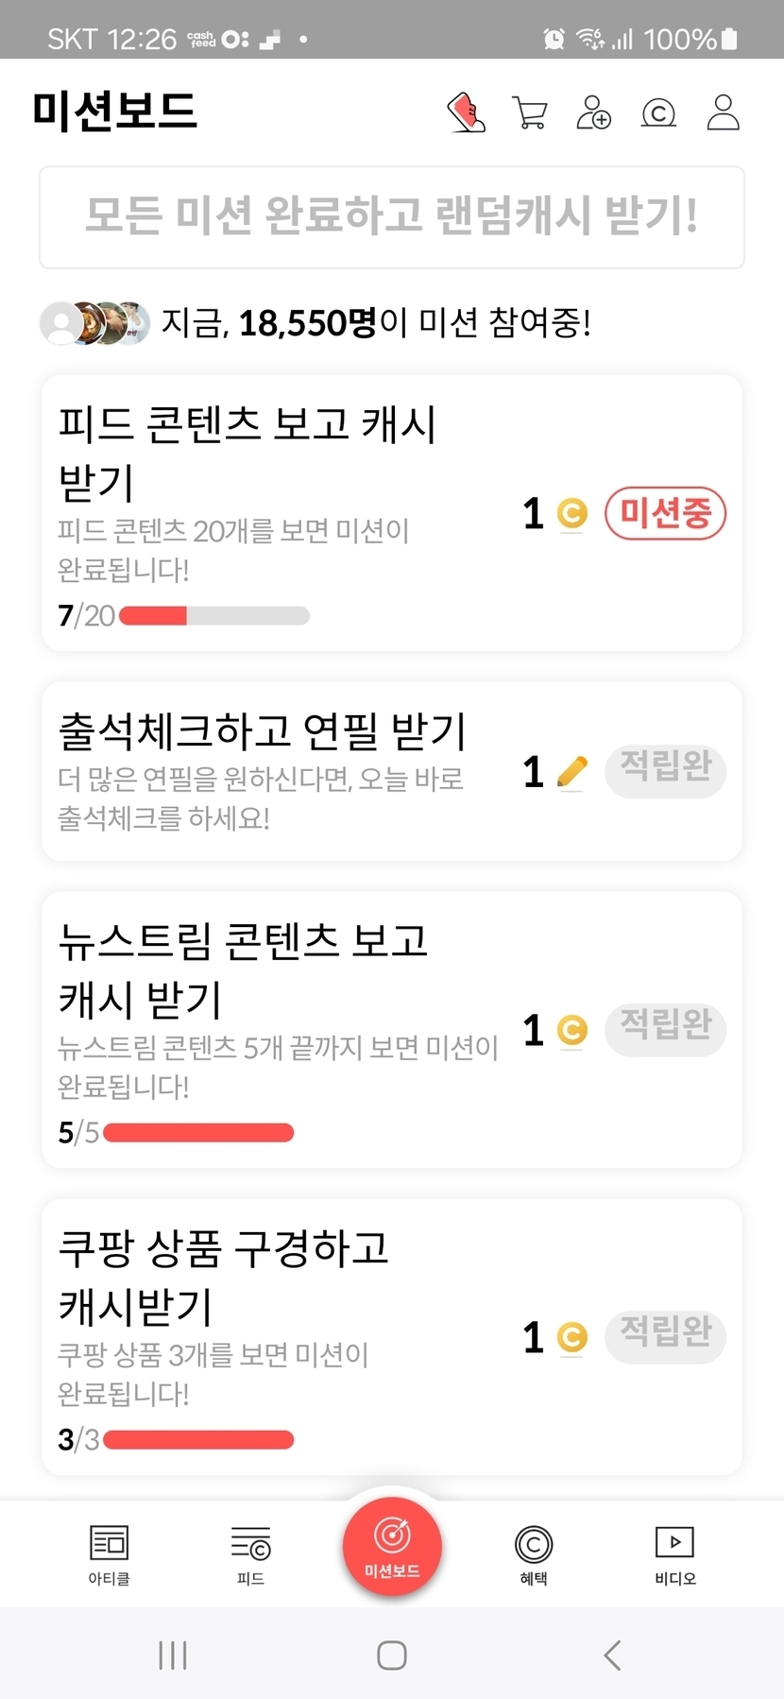The height and width of the screenshot is (1699, 784).
Task: Open the 혜택 benefits tab
Action: pos(534,1553)
